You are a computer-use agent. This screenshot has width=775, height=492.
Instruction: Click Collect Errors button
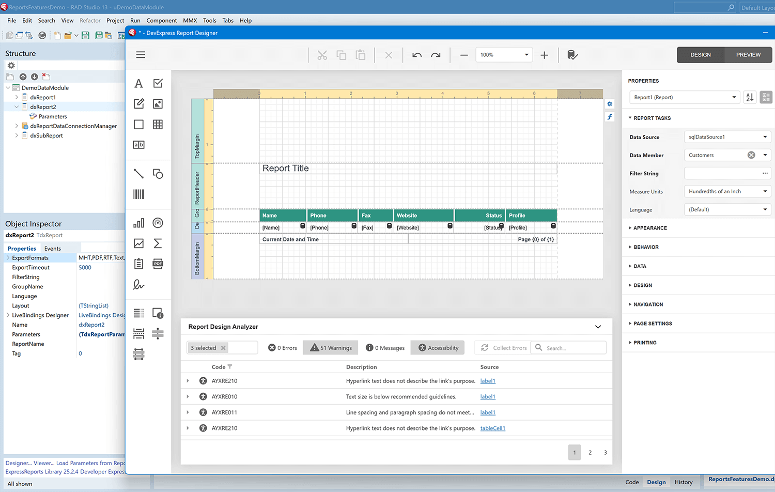click(504, 348)
